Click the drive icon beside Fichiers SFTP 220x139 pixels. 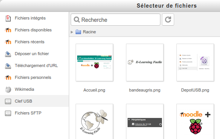(x=8, y=113)
